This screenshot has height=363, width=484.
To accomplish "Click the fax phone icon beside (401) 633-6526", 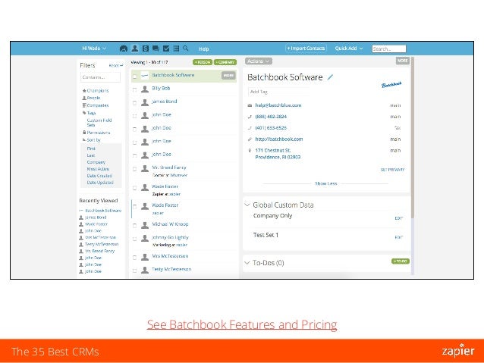I will point(250,127).
